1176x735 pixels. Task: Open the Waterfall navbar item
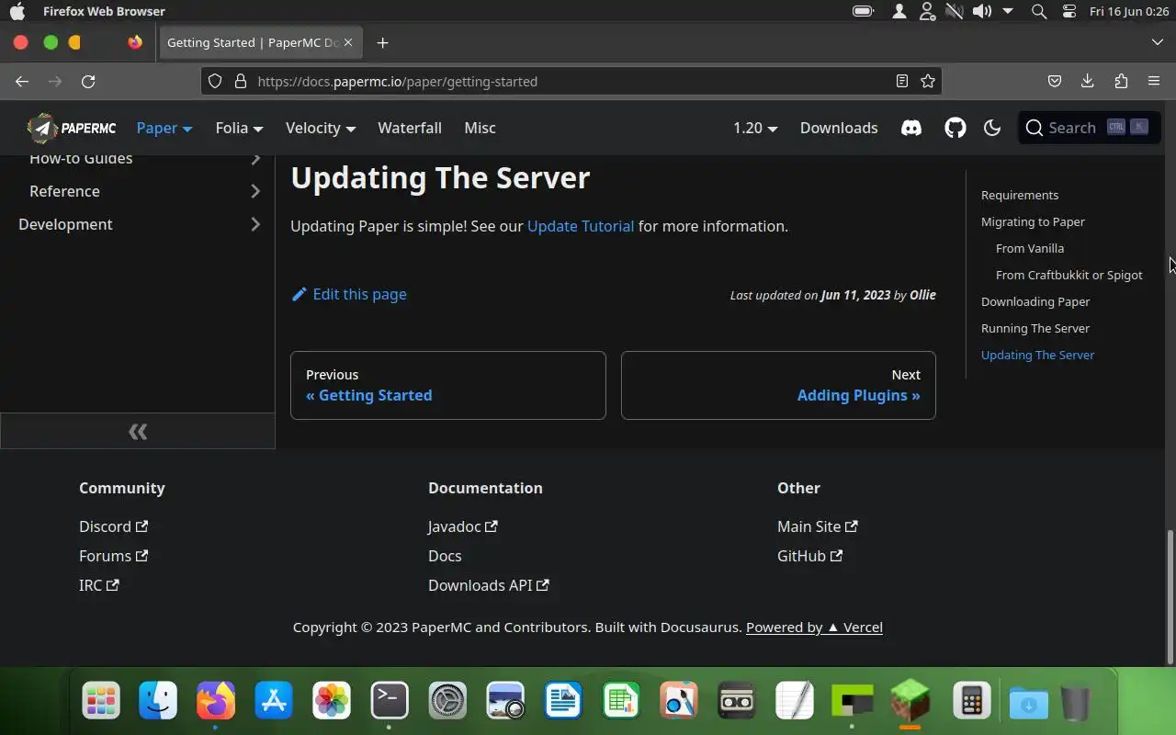pos(410,128)
